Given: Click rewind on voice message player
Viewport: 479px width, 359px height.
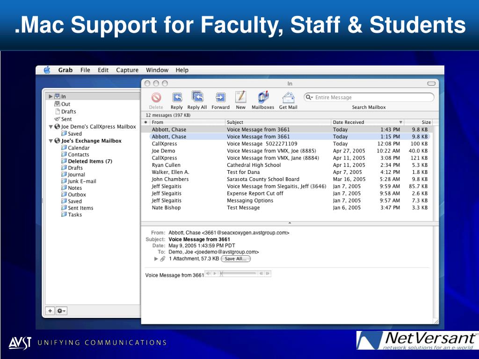Looking at the screenshot, I should point(261,273).
